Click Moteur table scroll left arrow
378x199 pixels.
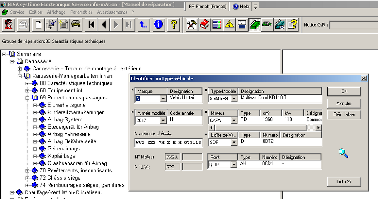pyautogui.click(x=212, y=128)
